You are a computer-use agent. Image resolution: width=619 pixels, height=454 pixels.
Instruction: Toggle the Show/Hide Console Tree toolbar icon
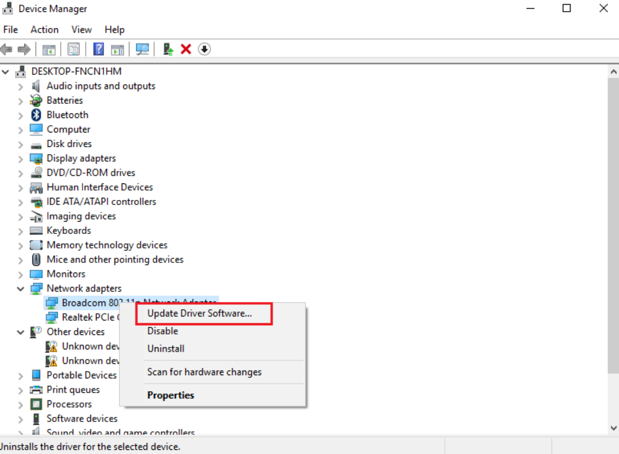[49, 49]
